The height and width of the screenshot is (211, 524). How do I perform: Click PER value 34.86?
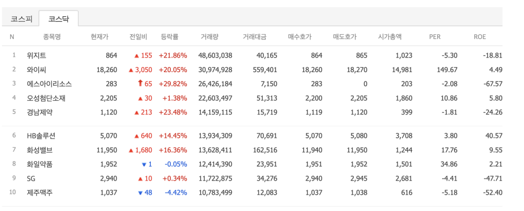(x=449, y=164)
